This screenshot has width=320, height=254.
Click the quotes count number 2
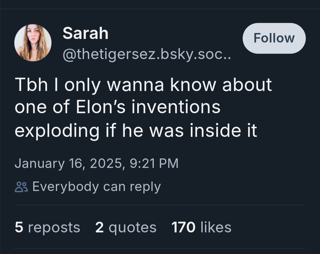pyautogui.click(x=100, y=227)
